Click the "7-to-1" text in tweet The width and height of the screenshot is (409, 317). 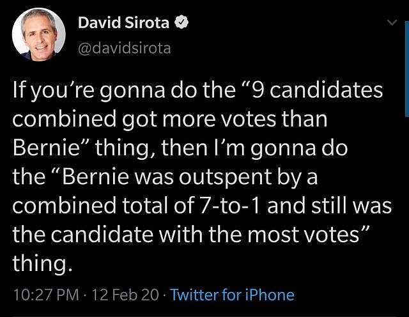[226, 205]
